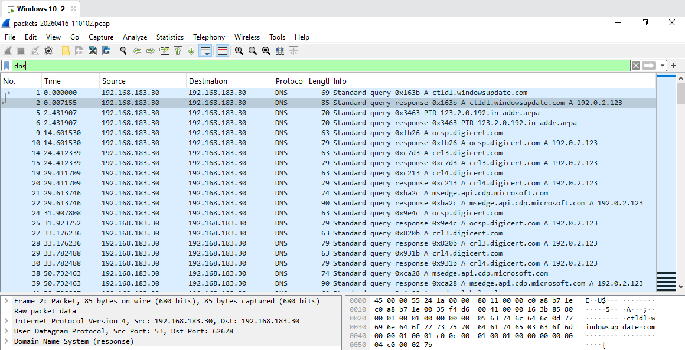The image size is (685, 350).
Task: Go back in packet history arrow
Action: point(137,51)
